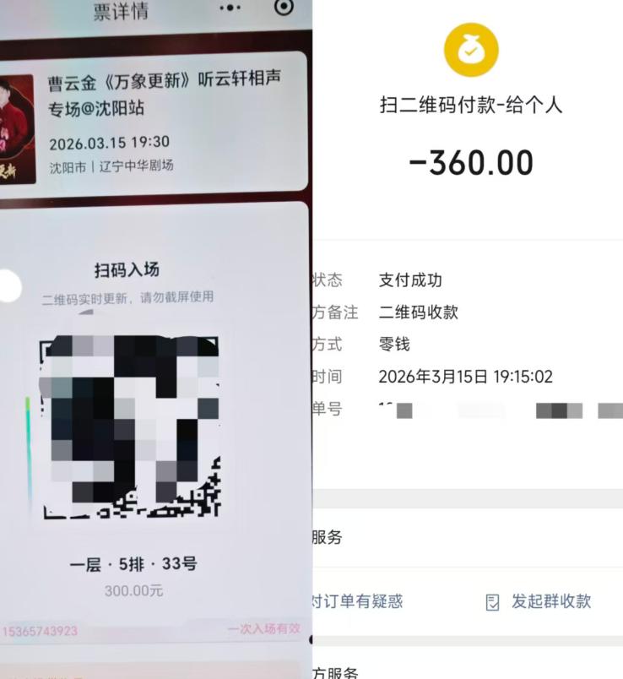The height and width of the screenshot is (679, 623).
Task: Tap 发起群收款 link
Action: pyautogui.click(x=551, y=601)
